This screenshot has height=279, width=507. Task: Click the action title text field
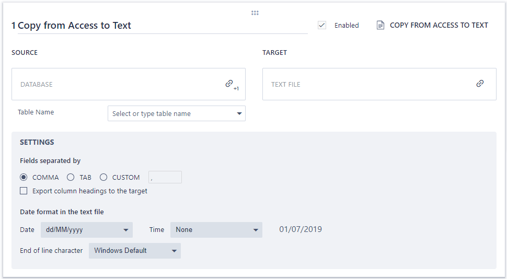[x=162, y=26]
